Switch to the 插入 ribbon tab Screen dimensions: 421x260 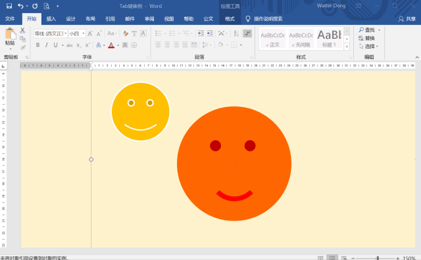pyautogui.click(x=51, y=19)
